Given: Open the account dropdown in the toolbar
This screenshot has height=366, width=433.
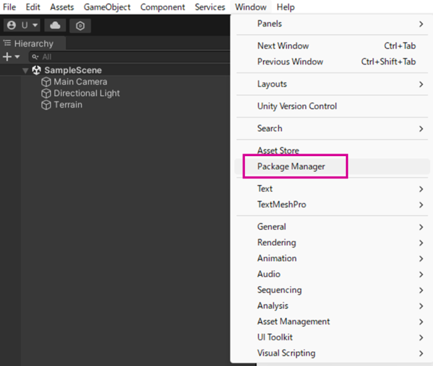Looking at the screenshot, I should click(x=22, y=25).
